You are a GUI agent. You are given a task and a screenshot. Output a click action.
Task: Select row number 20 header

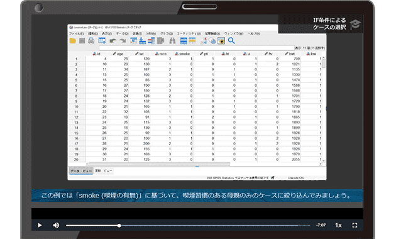click(x=76, y=160)
